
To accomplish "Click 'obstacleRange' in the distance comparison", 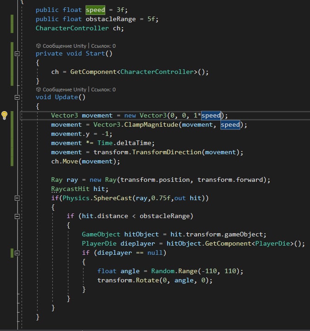I will tap(164, 216).
